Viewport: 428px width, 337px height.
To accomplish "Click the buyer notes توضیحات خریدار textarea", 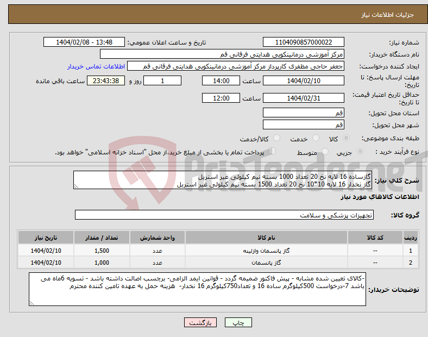I will [x=197, y=289].
